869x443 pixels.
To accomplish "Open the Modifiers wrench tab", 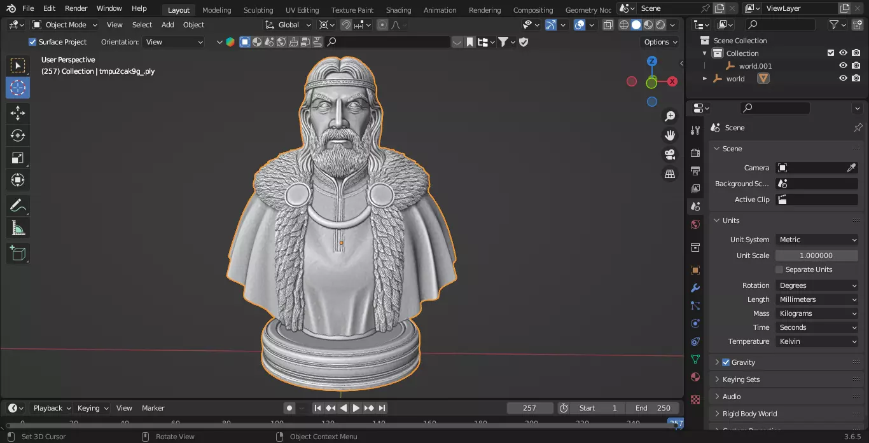I will pos(695,288).
